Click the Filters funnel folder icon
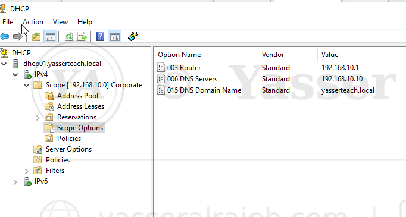Screen dimensions: 406x217 pos(38,171)
